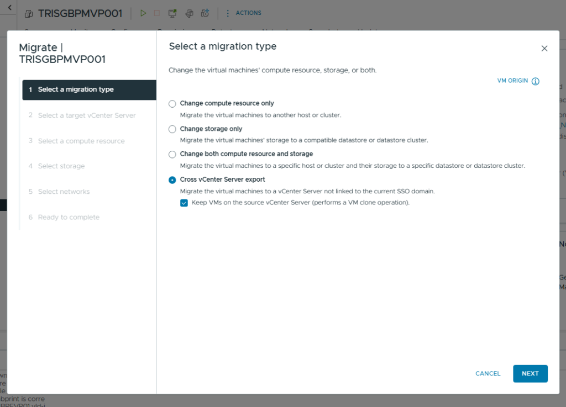Click the Power On play icon

pyautogui.click(x=143, y=13)
